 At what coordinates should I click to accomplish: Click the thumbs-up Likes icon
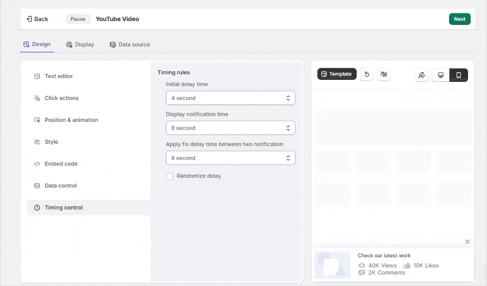(407, 265)
